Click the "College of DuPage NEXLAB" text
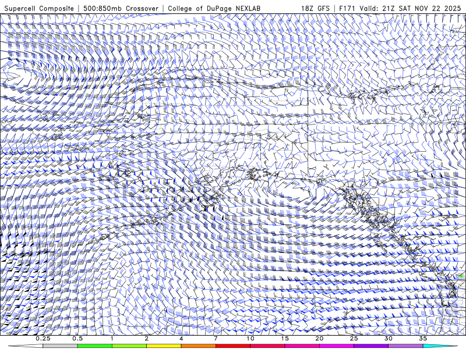This screenshot has height=349, width=466. [214, 8]
